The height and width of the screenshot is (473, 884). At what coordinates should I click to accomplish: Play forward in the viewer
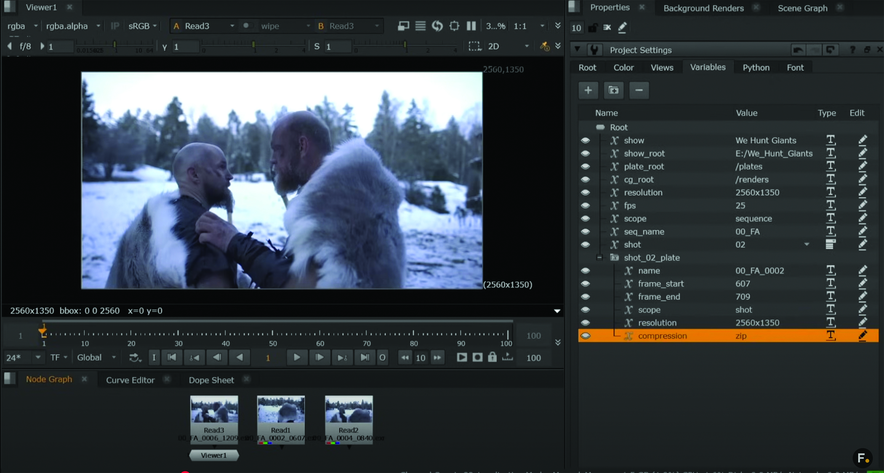point(297,357)
